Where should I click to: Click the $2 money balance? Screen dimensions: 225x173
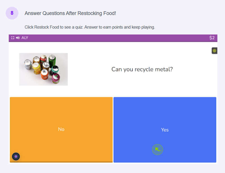[x=212, y=38]
